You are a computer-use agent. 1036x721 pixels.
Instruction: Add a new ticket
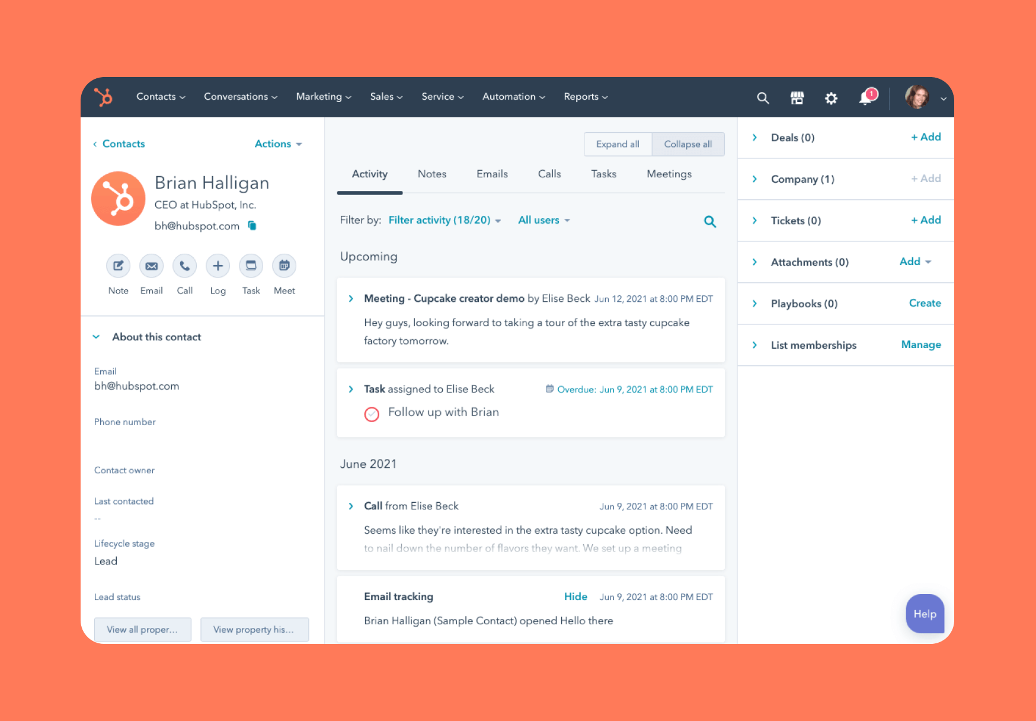[926, 220]
